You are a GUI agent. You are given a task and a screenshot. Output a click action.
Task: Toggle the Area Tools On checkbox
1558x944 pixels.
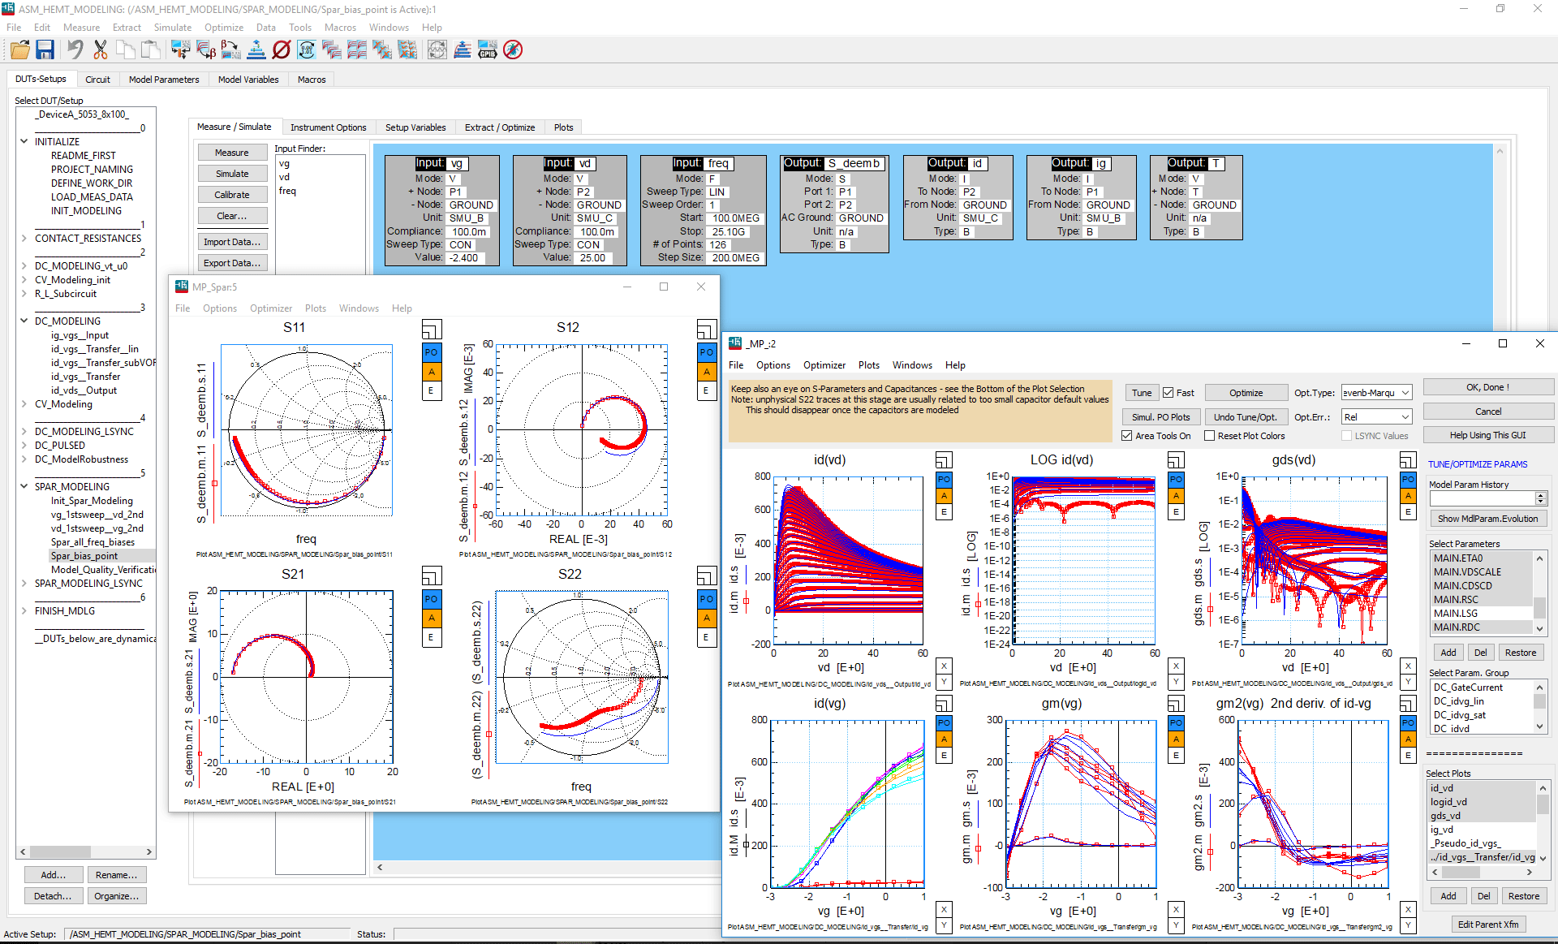1127,435
